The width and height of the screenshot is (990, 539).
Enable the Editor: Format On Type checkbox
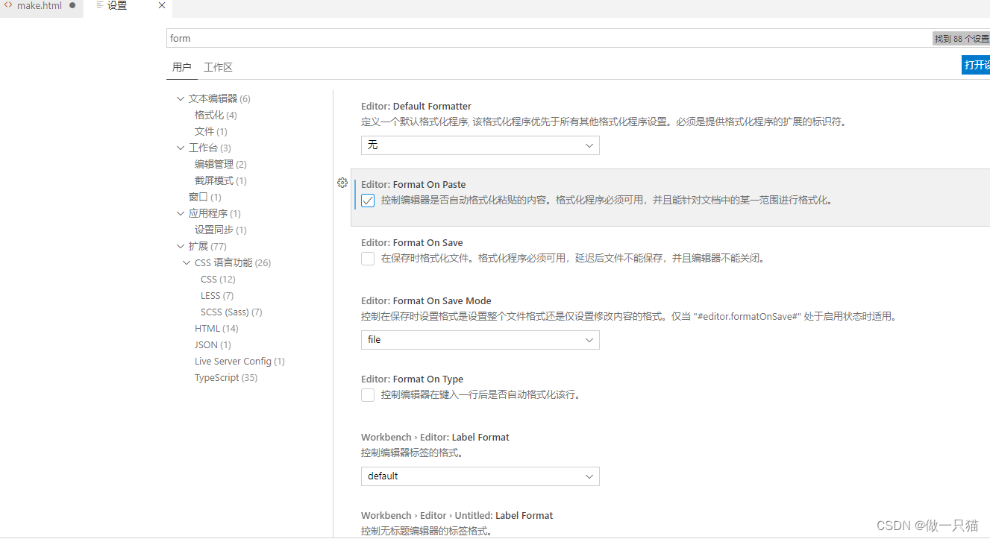(x=367, y=394)
